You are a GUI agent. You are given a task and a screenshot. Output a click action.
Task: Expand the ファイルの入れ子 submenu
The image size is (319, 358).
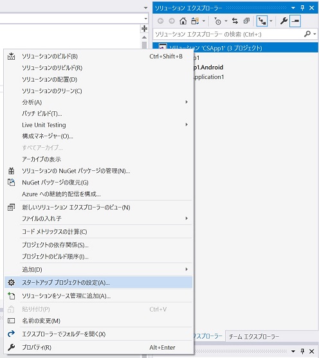click(187, 219)
